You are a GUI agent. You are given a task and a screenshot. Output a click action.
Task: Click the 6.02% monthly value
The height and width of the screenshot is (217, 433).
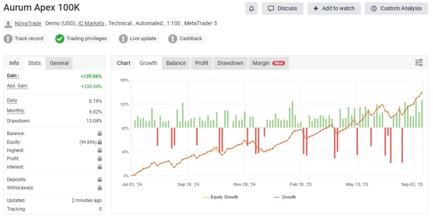(x=95, y=112)
